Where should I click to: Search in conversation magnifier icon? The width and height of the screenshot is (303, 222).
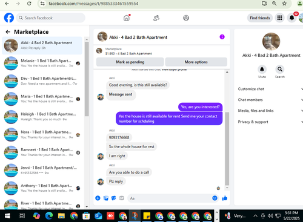(280, 70)
